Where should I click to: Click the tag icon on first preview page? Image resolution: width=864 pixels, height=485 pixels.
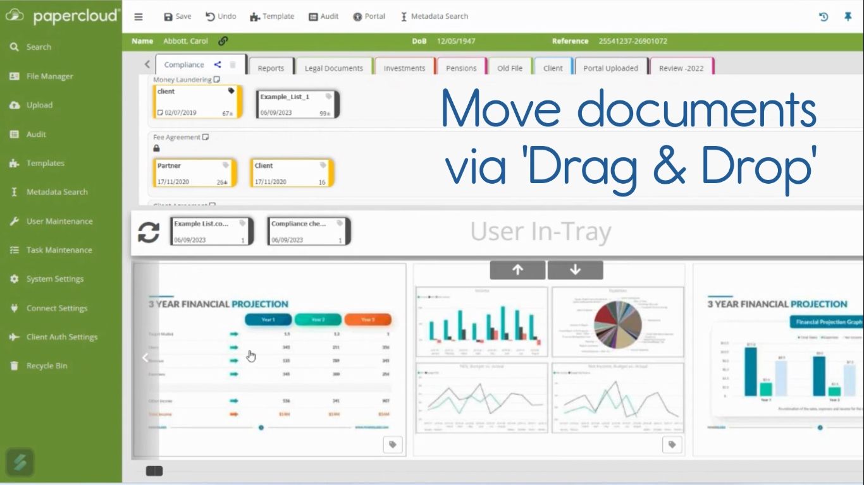[393, 445]
